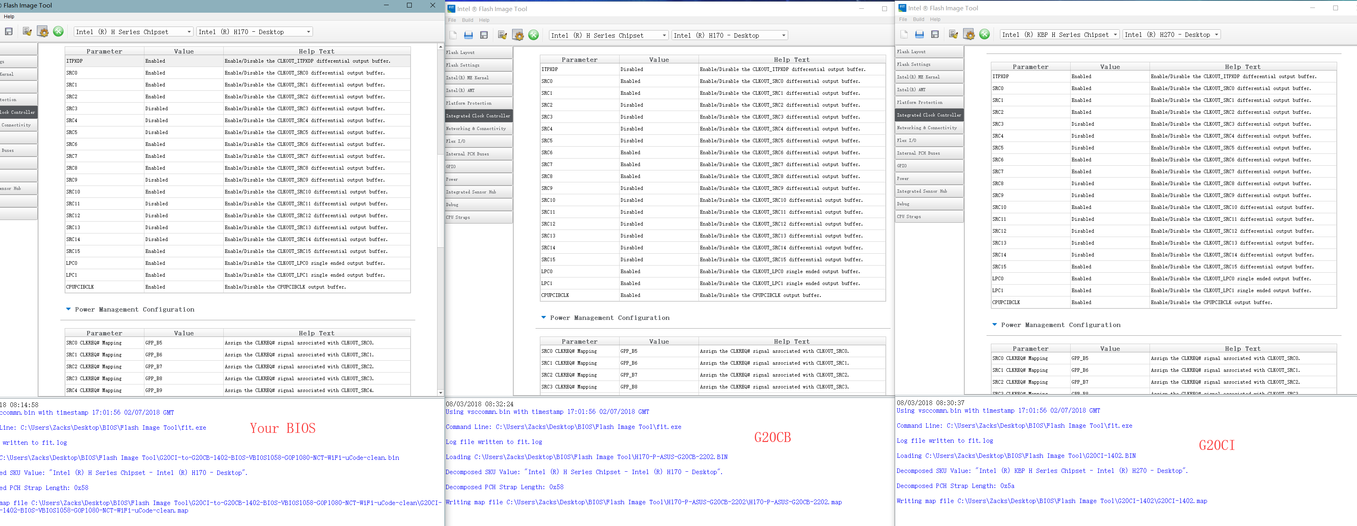Viewport: 1357px width, 526px height.
Task: Click Value column header in right window clock table
Action: [x=1109, y=67]
